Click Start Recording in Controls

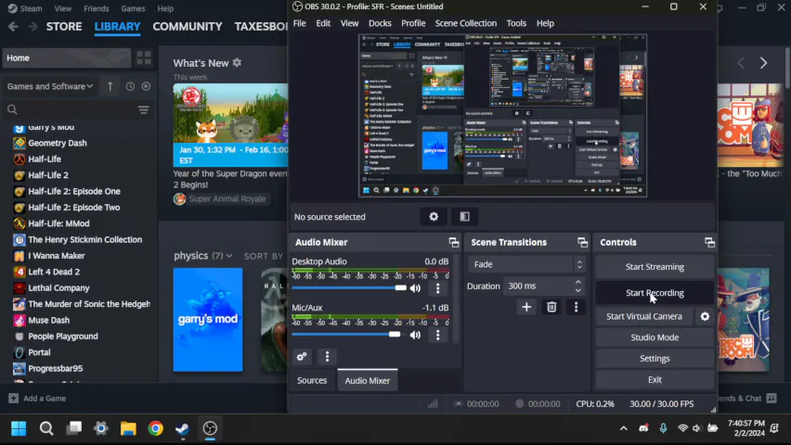point(655,293)
